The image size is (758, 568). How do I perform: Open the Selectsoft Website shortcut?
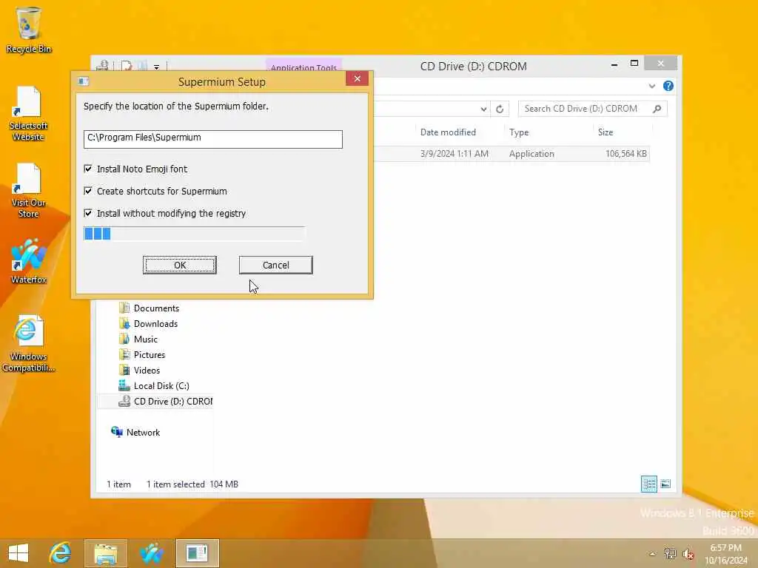click(x=29, y=113)
